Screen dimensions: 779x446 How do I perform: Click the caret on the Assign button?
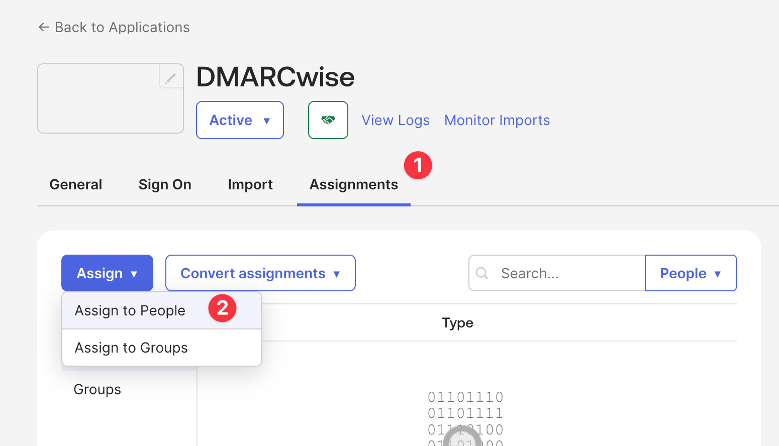point(134,274)
